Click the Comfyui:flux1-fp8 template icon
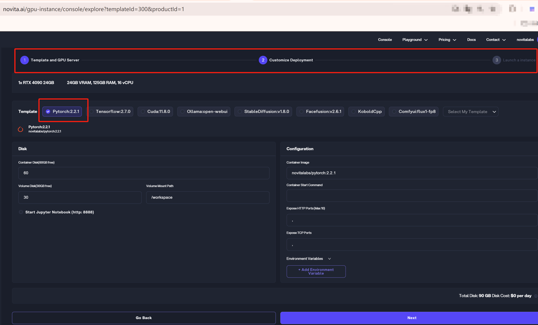 click(x=394, y=111)
